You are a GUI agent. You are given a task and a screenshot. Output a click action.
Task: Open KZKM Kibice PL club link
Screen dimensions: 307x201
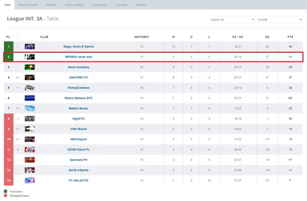pyautogui.click(x=79, y=150)
